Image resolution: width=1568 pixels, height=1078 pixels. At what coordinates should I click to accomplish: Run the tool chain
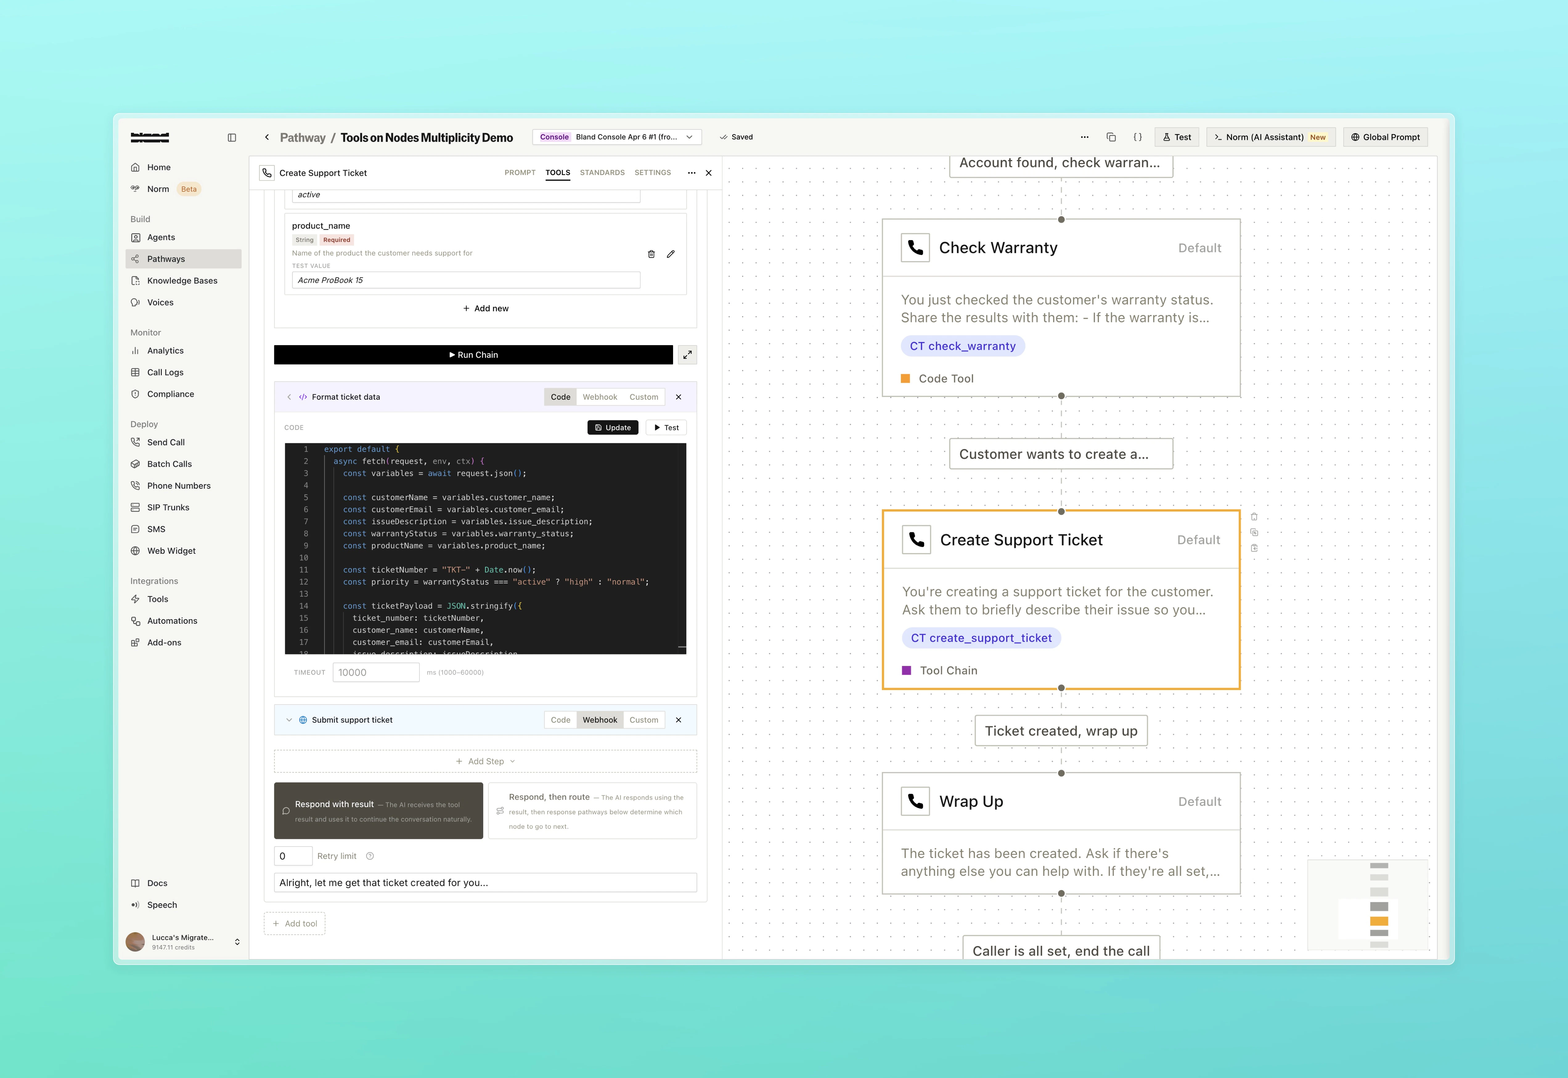pos(473,355)
